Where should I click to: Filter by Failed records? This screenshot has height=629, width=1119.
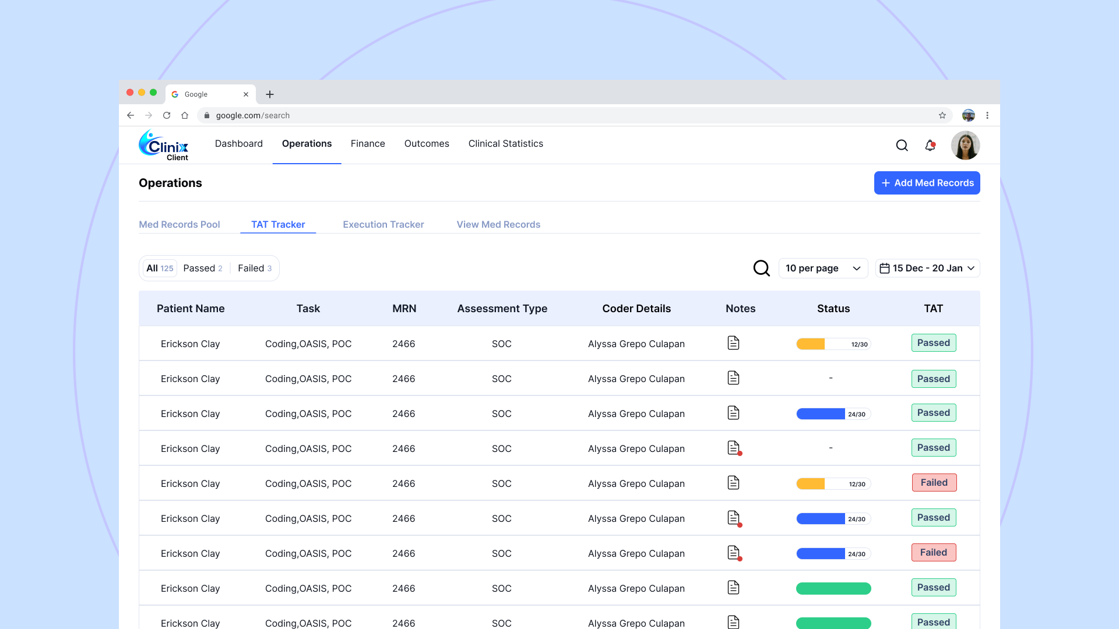(254, 268)
